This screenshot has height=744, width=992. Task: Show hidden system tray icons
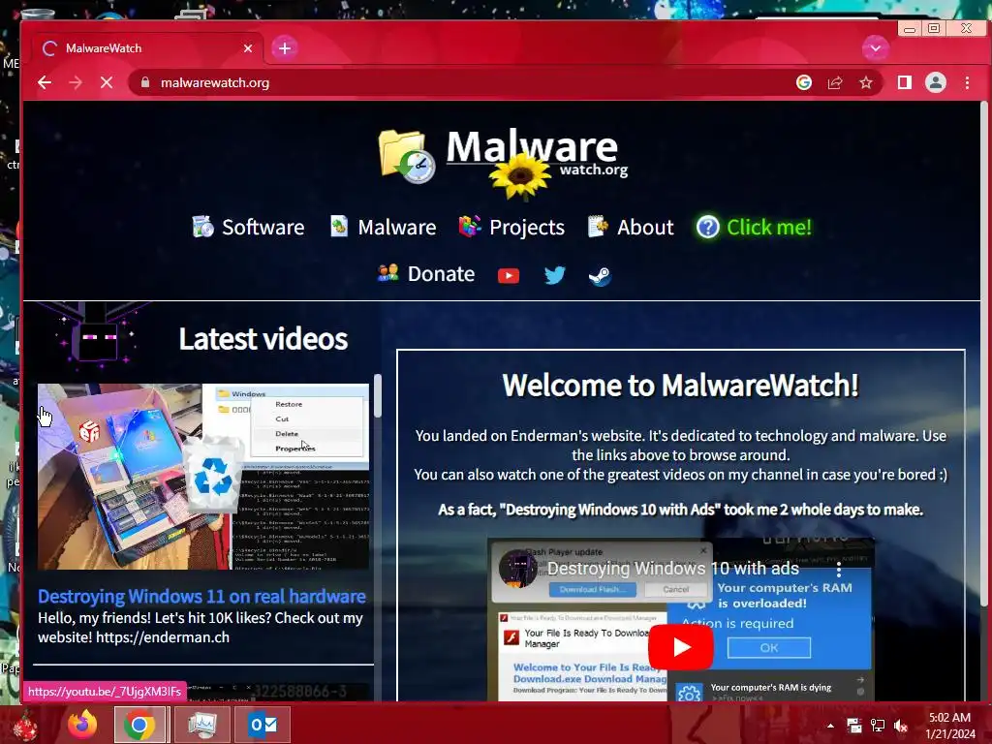tap(830, 726)
